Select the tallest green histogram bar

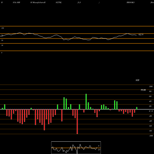86,102
